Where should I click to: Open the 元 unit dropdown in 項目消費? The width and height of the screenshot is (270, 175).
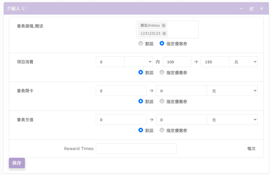tap(243, 62)
